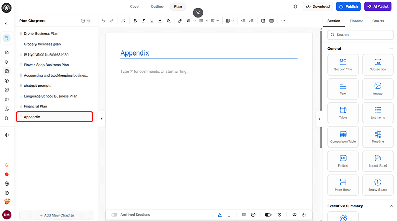Switch to the Outline tab
The height and width of the screenshot is (221, 397).
pyautogui.click(x=157, y=7)
